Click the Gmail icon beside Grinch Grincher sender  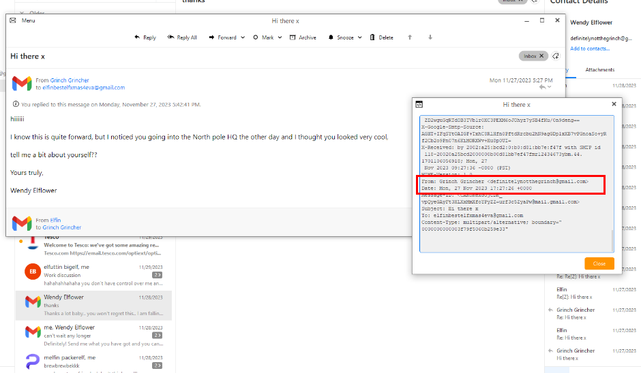click(22, 84)
